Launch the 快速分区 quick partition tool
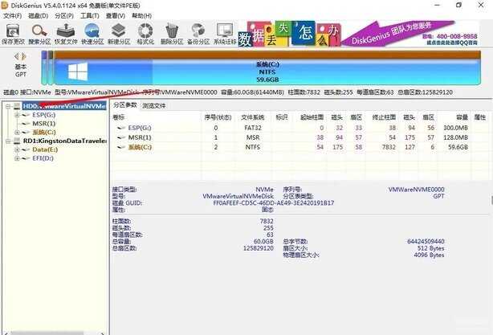493x335 pixels. (92, 33)
